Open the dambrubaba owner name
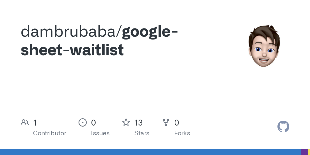This screenshot has width=310, height=155. coord(69,32)
